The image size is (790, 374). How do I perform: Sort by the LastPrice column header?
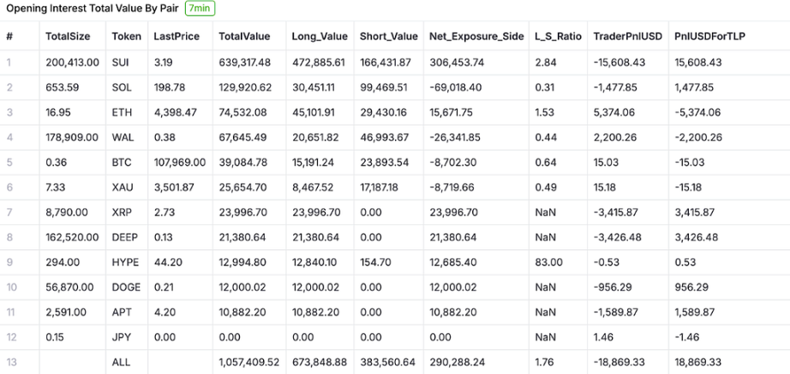tap(176, 37)
